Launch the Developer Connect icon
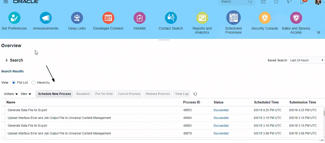Screen dimensions: 325x143 (x=108, y=18)
